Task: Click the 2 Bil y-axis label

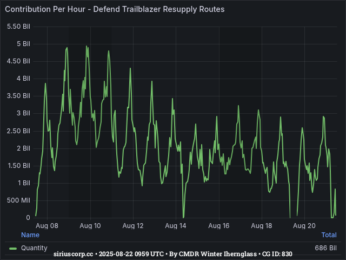Action: [23, 148]
